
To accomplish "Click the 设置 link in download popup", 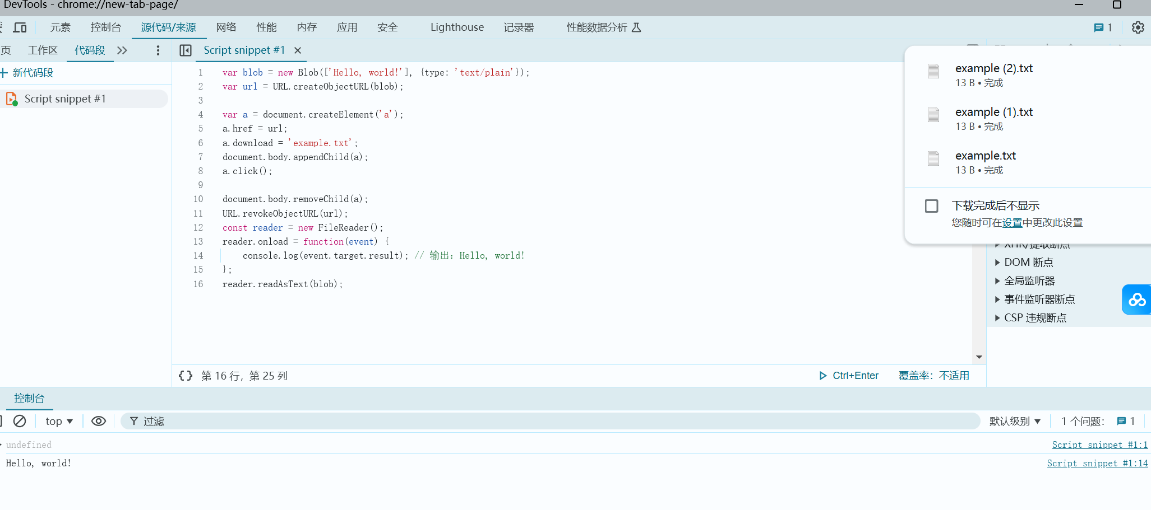I will coord(1012,223).
